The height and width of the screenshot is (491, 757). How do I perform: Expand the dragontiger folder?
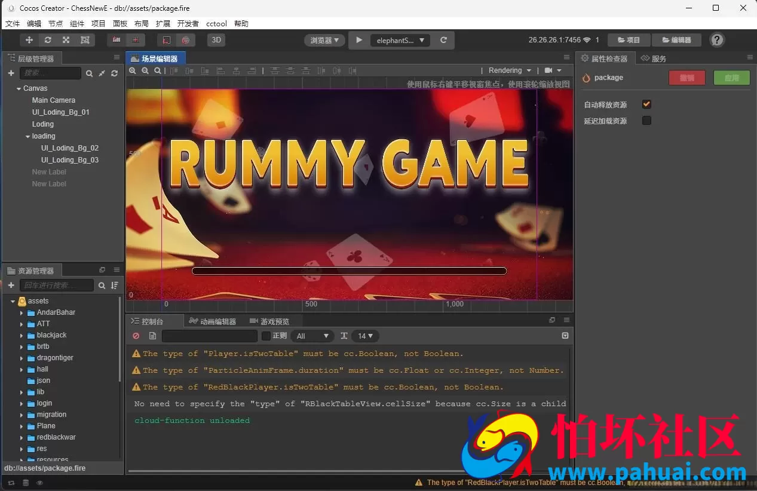pyautogui.click(x=22, y=358)
